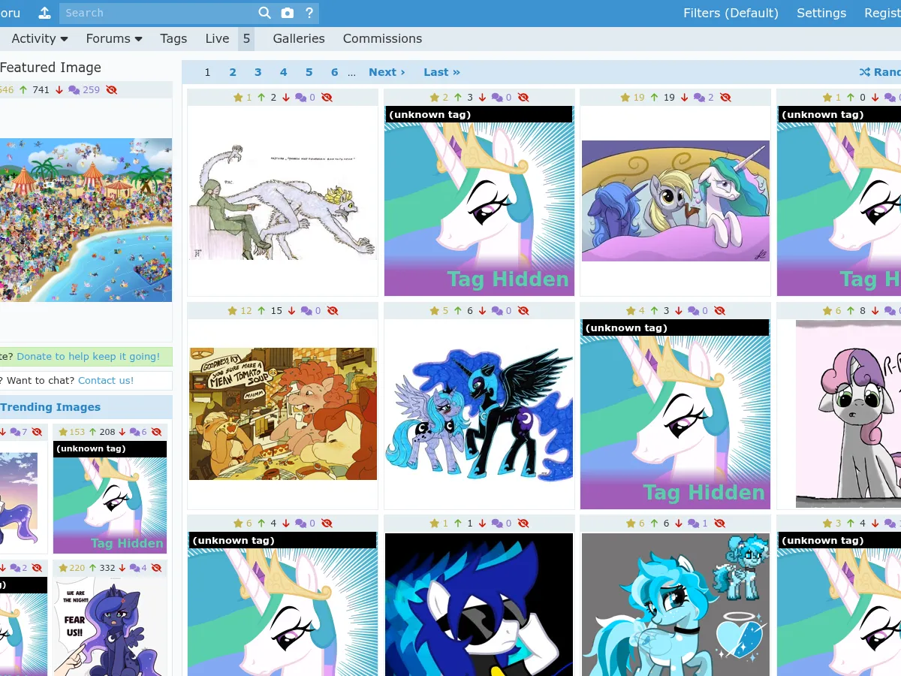Expand the Forums dropdown menu
This screenshot has height=676, width=901.
pyautogui.click(x=114, y=38)
